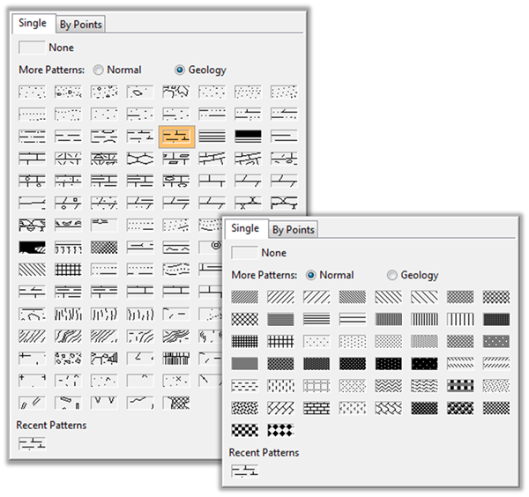Select the first diagonal hatch in Normal patterns
This screenshot has width=529, height=497.
[244, 298]
